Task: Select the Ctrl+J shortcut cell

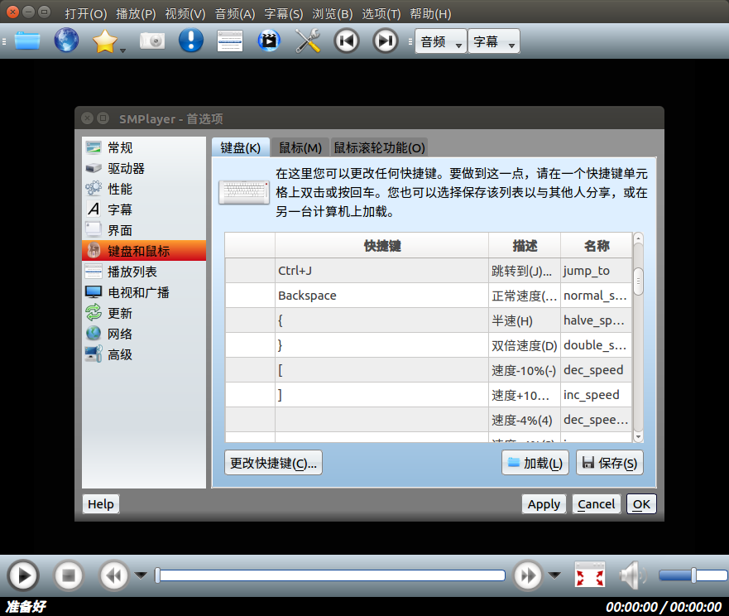Action: [381, 271]
